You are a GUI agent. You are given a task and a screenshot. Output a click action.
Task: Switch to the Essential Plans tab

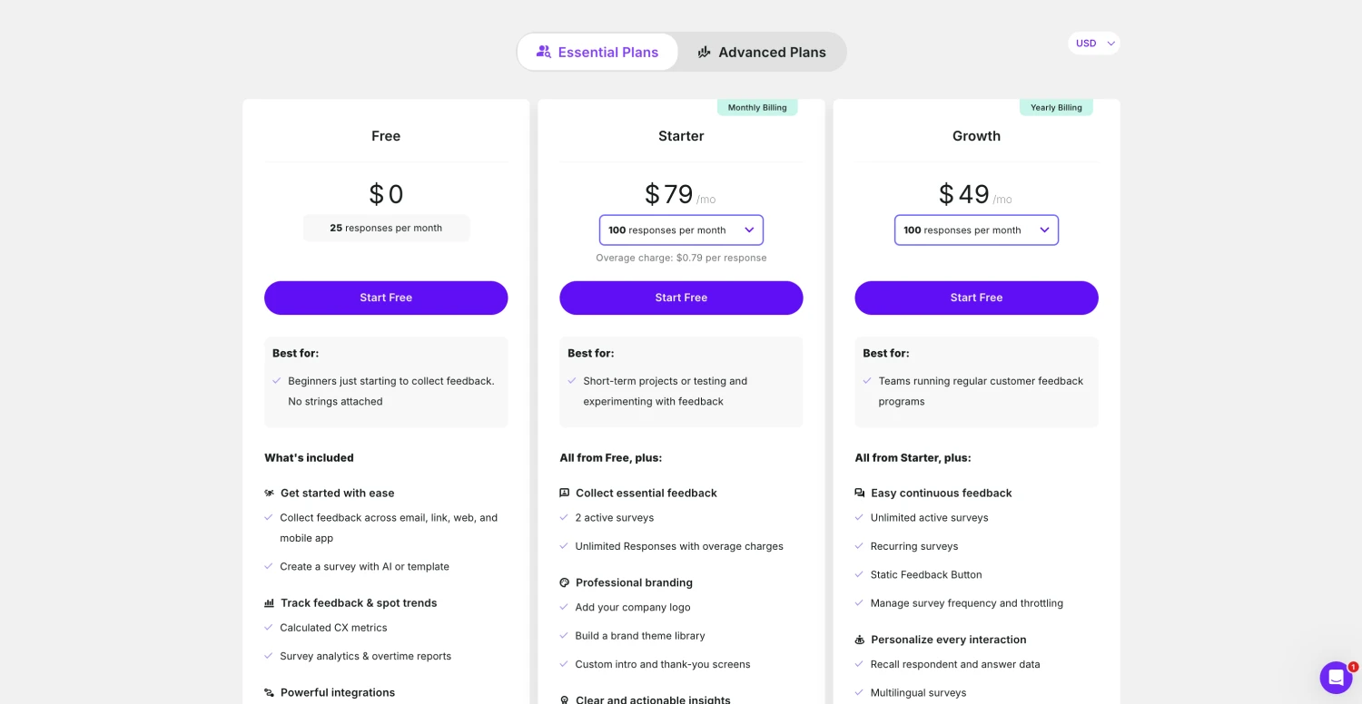point(597,53)
